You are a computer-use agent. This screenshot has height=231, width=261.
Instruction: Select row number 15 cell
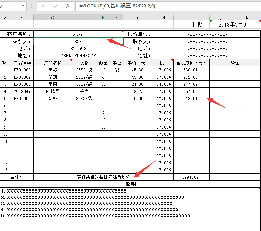5,170
